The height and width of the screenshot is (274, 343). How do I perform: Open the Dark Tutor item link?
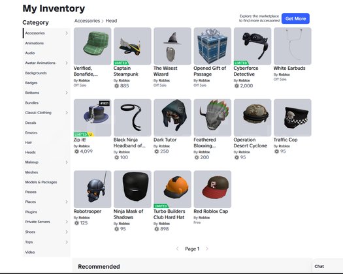[165, 140]
